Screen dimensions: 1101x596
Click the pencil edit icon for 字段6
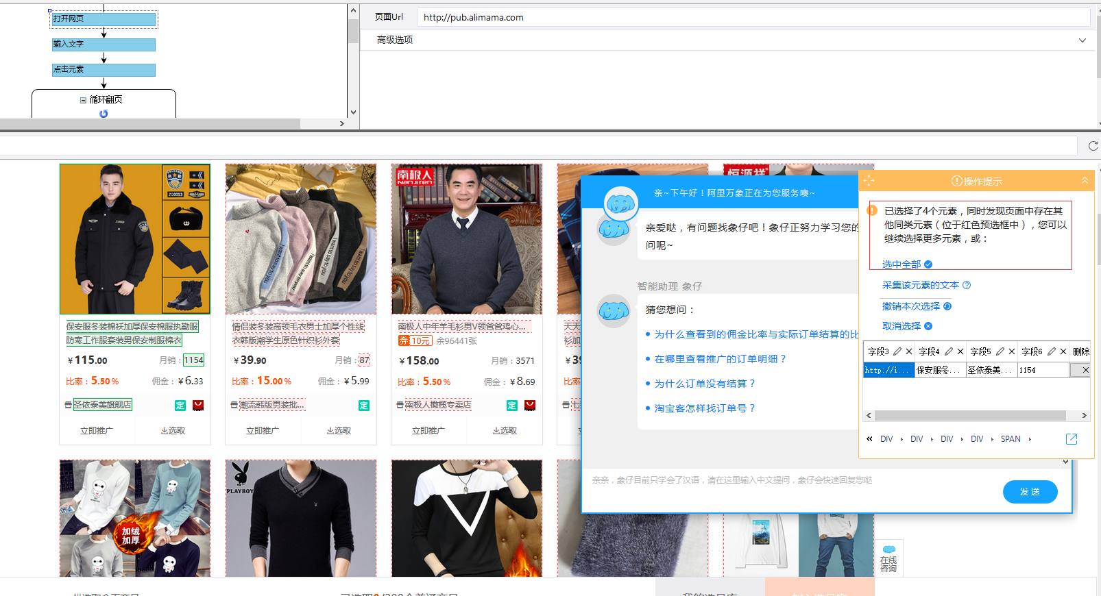click(x=1052, y=351)
